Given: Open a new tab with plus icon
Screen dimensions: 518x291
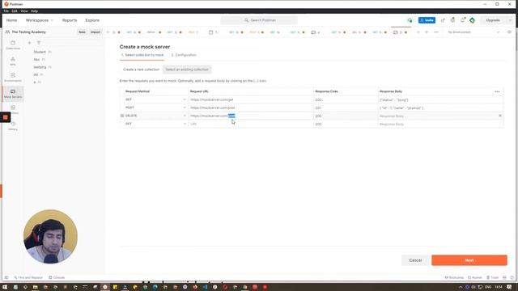Looking at the screenshot, I should 427,32.
